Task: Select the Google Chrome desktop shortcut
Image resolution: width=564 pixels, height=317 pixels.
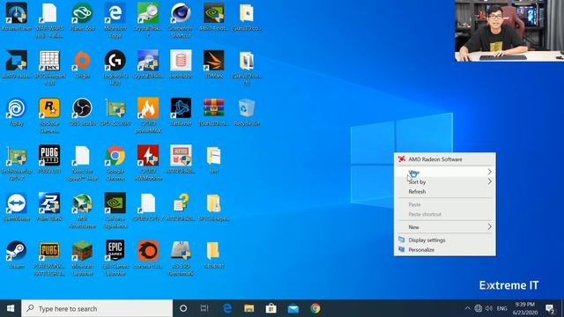Action: tap(115, 162)
